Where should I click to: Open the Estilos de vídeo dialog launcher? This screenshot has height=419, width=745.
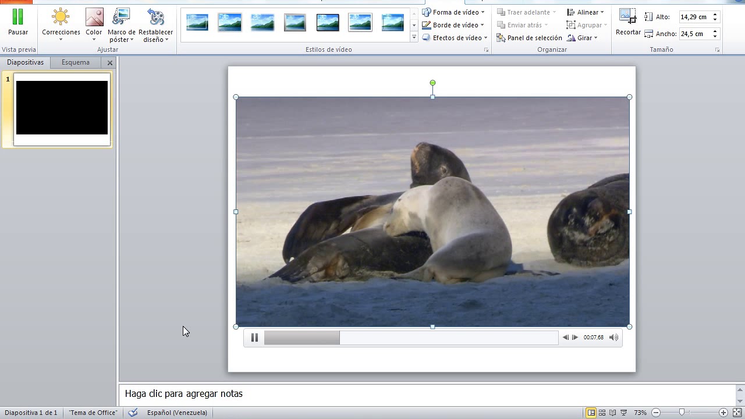click(487, 51)
